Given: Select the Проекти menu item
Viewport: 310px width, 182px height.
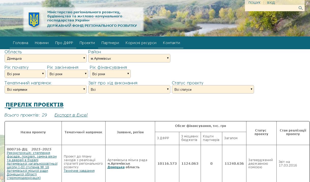Looking at the screenshot, I should point(87,43).
